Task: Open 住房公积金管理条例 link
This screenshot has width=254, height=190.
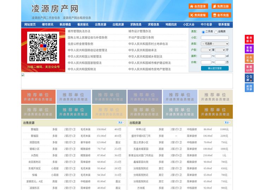Action: [80, 44]
